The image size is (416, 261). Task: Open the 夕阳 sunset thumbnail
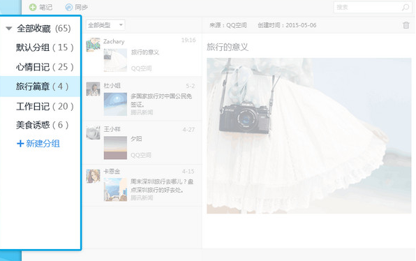point(115,148)
